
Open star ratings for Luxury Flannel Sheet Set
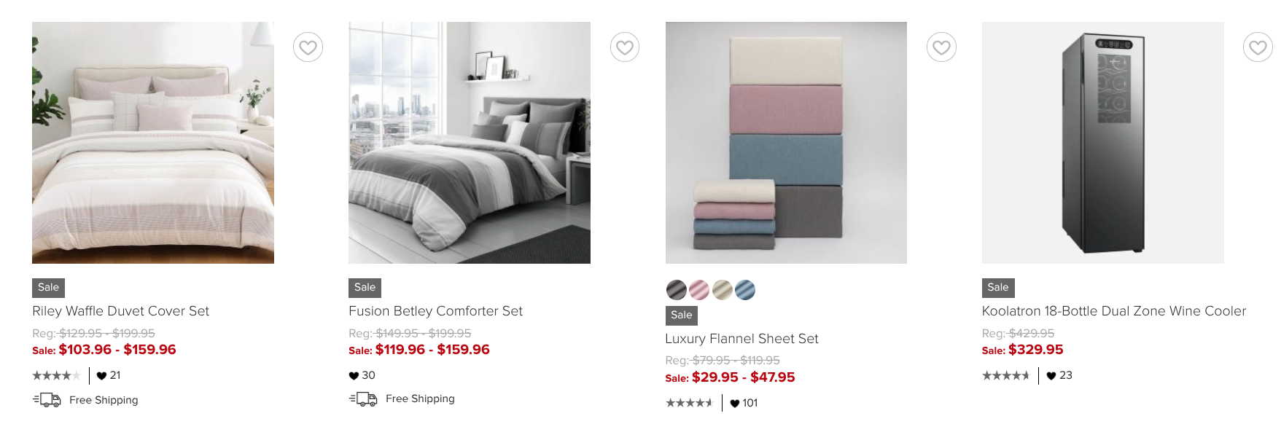[689, 403]
